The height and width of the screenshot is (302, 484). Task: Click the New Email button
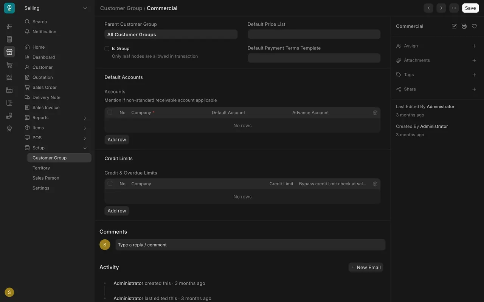(x=366, y=267)
